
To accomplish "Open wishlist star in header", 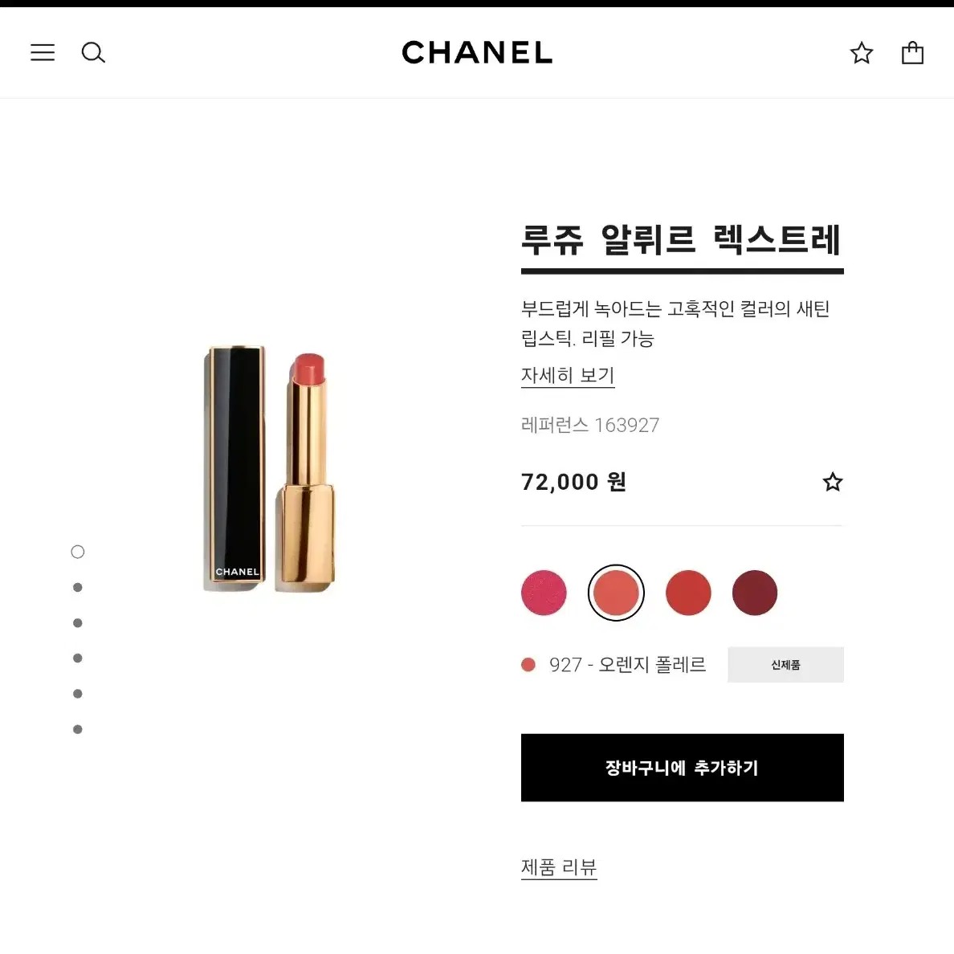I will pyautogui.click(x=862, y=53).
